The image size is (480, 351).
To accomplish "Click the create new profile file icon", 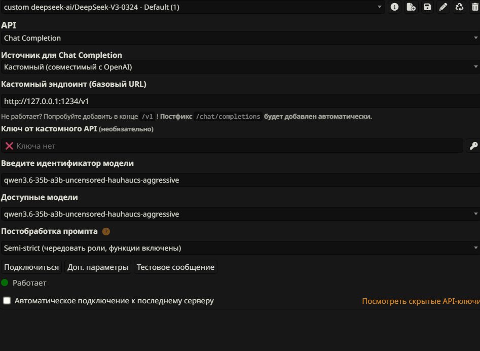I will click(x=411, y=7).
